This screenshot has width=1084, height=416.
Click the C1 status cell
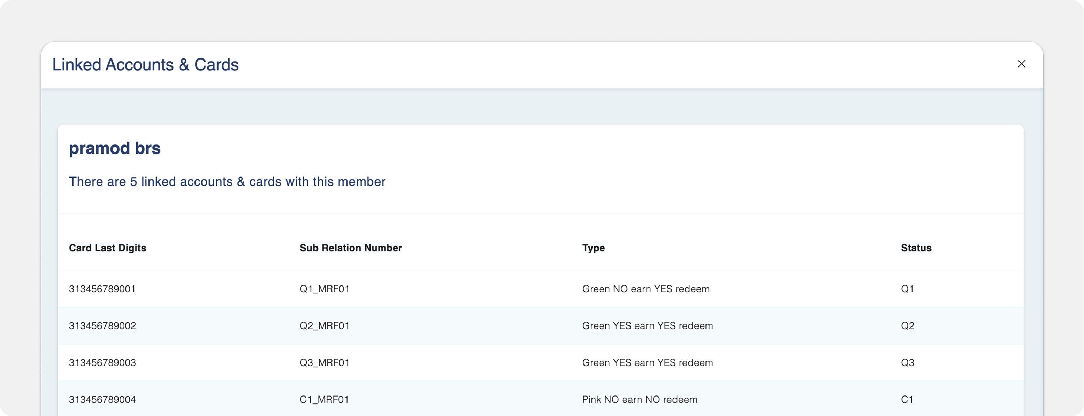pos(907,400)
